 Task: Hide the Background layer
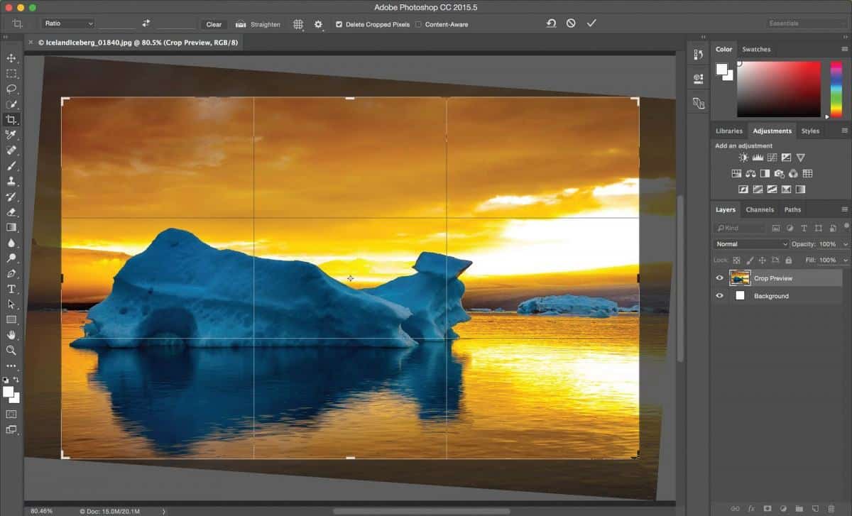tap(719, 296)
